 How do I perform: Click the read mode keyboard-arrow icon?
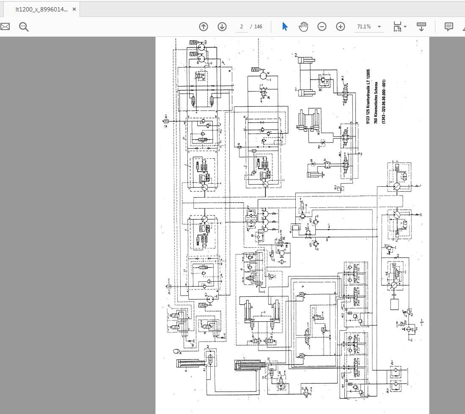point(421,27)
